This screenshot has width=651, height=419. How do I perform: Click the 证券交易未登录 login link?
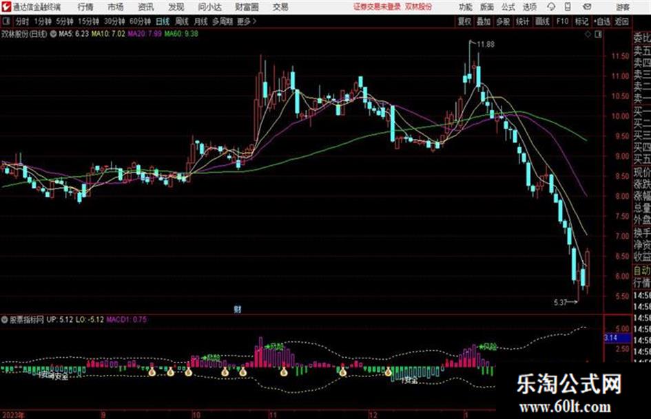(377, 7)
